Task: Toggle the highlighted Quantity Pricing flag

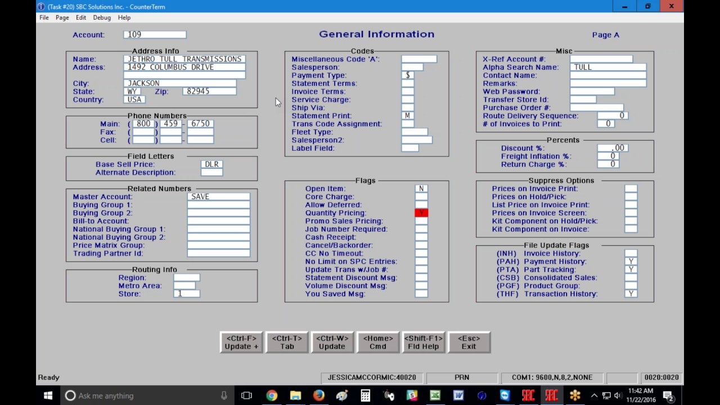Action: (x=421, y=213)
